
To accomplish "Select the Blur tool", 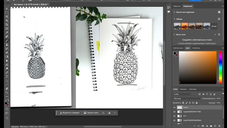I will pyautogui.click(x=7, y=60).
